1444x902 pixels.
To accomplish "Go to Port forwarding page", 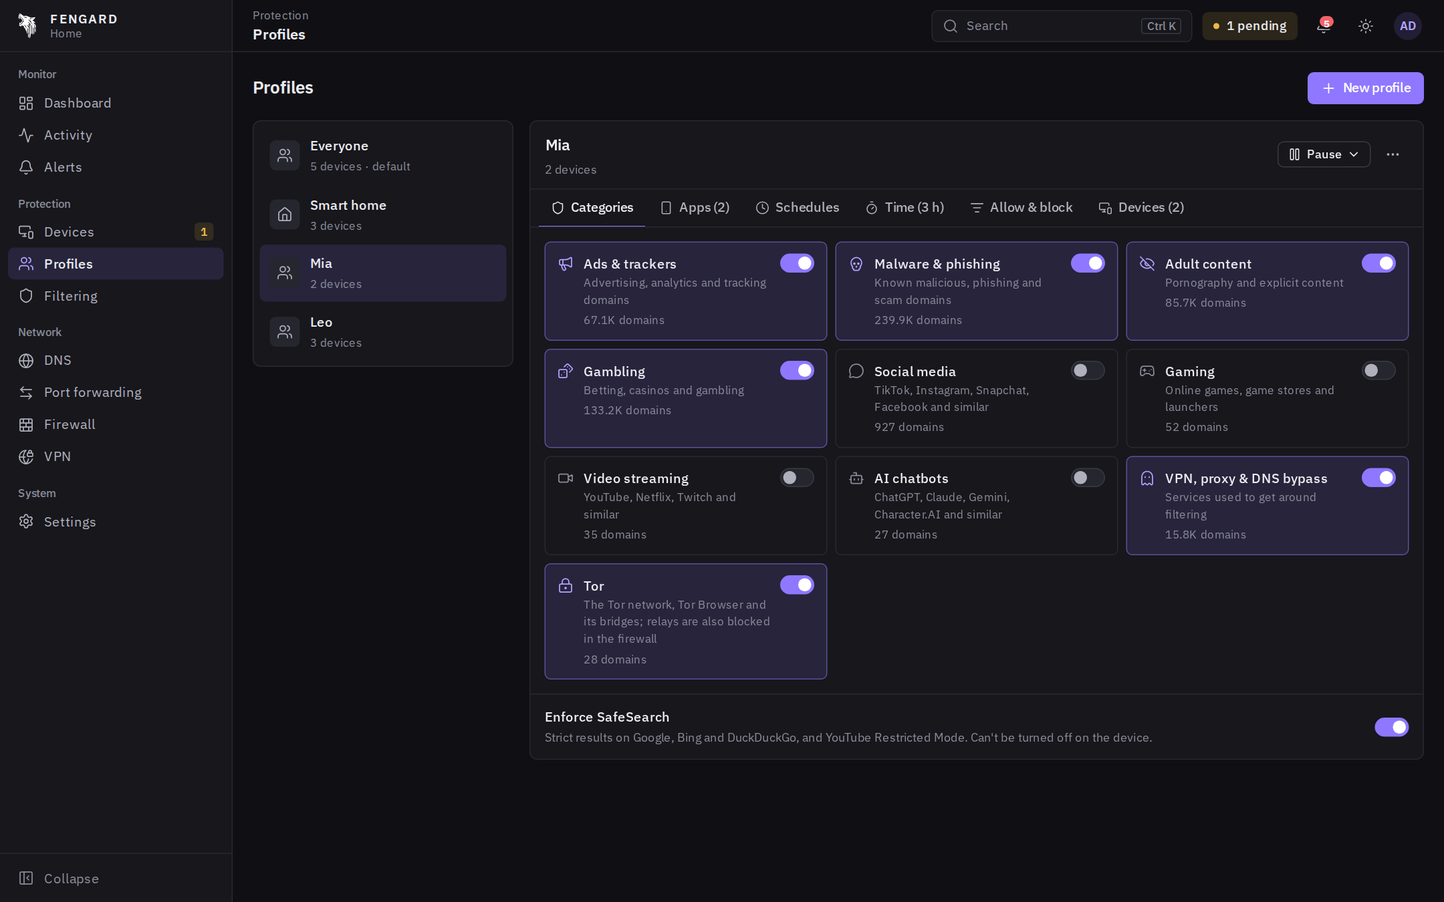I will pyautogui.click(x=116, y=392).
